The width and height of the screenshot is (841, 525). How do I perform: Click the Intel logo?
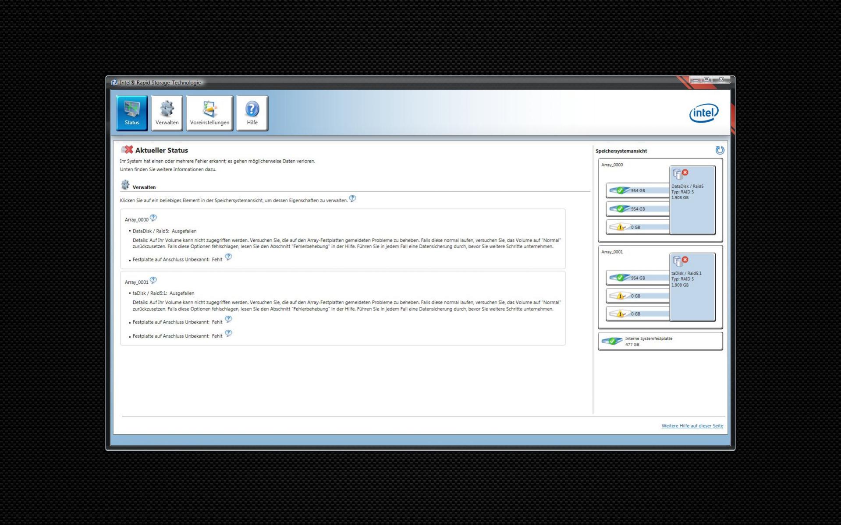pos(704,113)
